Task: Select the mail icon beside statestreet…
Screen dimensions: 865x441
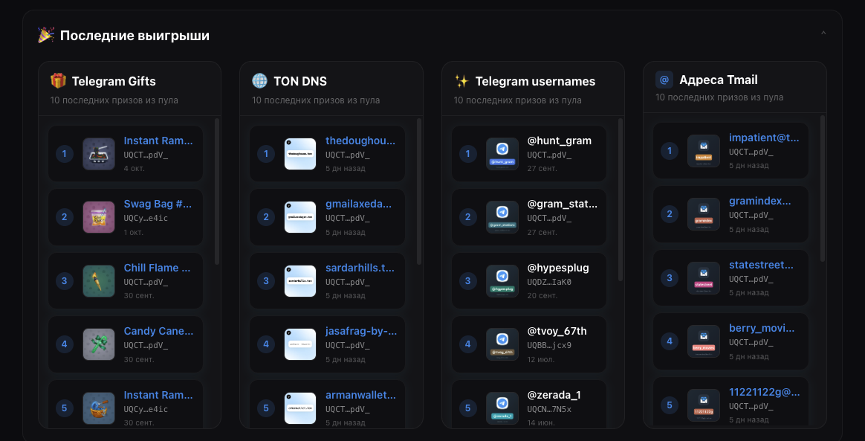Action: (703, 277)
